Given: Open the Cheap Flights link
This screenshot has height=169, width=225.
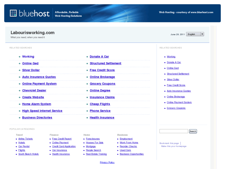Looking at the screenshot, I should coord(100,104).
